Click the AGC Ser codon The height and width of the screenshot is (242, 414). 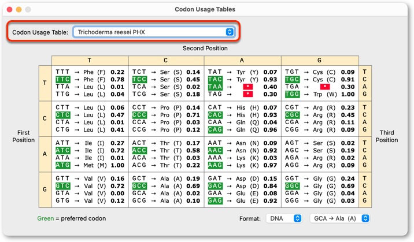(292, 151)
